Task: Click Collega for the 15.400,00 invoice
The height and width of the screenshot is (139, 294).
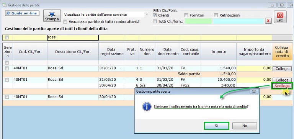Action: (282, 80)
